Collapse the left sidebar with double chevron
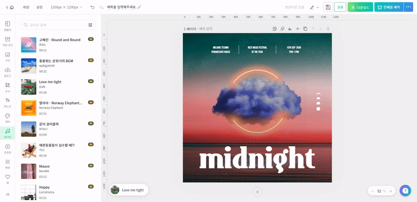Viewport: 417px width, 202px height. pyautogui.click(x=7, y=194)
